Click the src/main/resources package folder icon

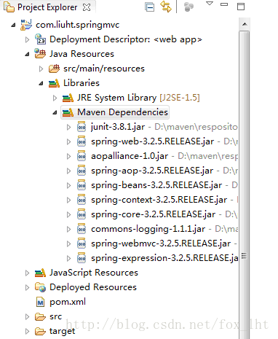(x=54, y=69)
